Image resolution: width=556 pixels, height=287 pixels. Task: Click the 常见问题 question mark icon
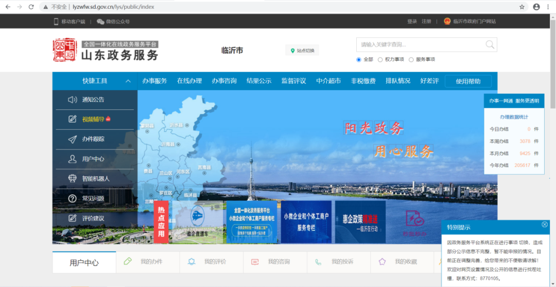[x=73, y=198]
